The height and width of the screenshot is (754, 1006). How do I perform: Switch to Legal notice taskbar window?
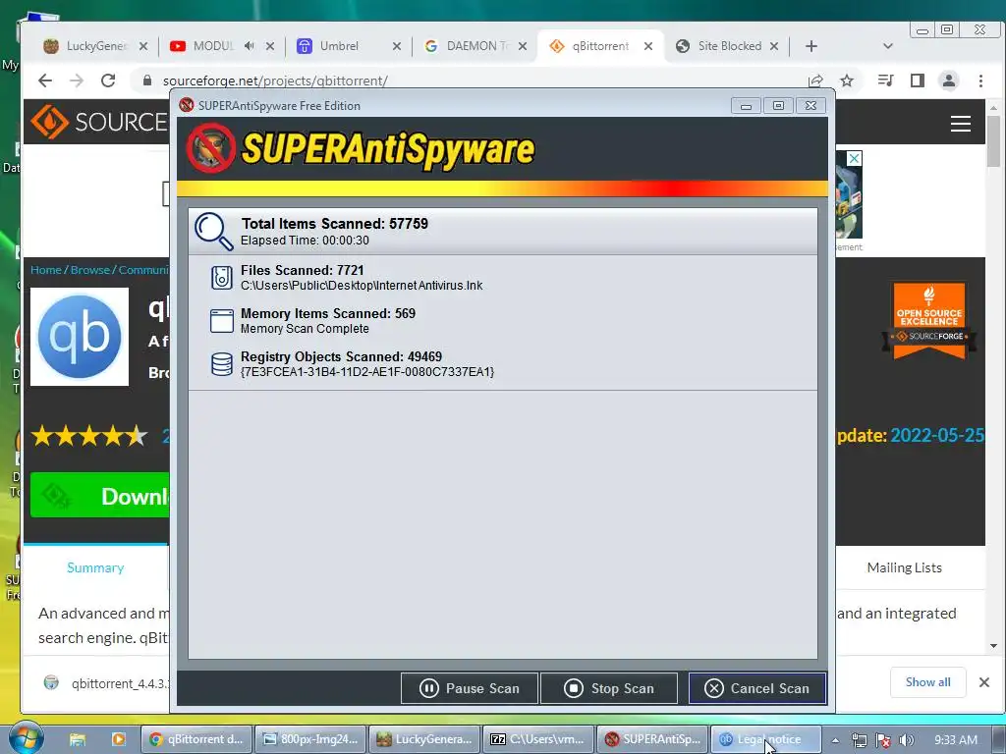766,739
